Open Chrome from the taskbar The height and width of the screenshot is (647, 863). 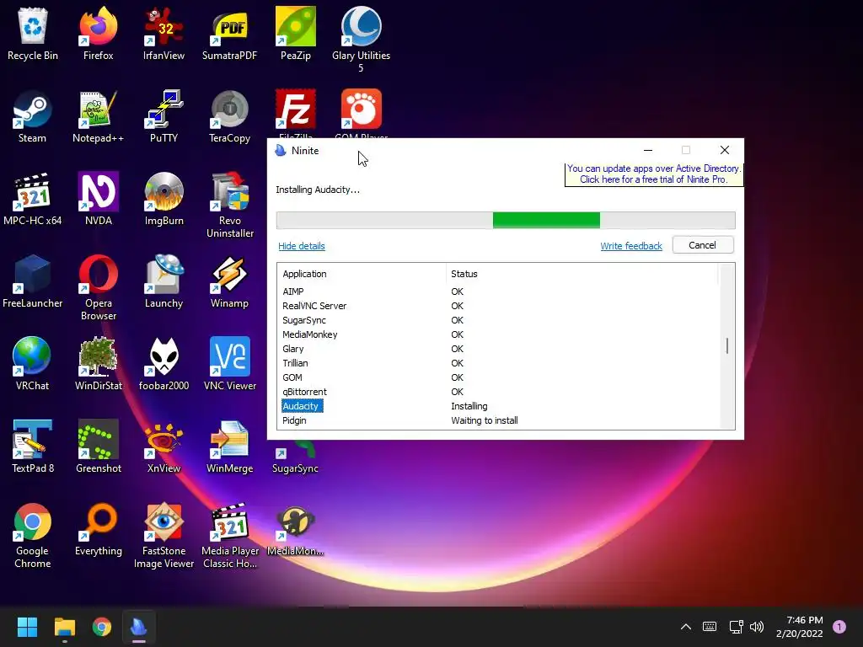tap(102, 627)
